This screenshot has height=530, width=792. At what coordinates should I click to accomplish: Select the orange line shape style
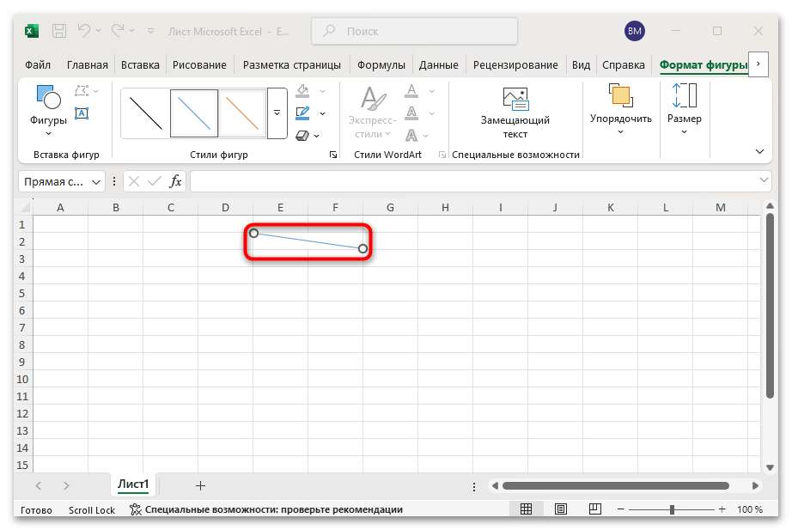pos(243,111)
